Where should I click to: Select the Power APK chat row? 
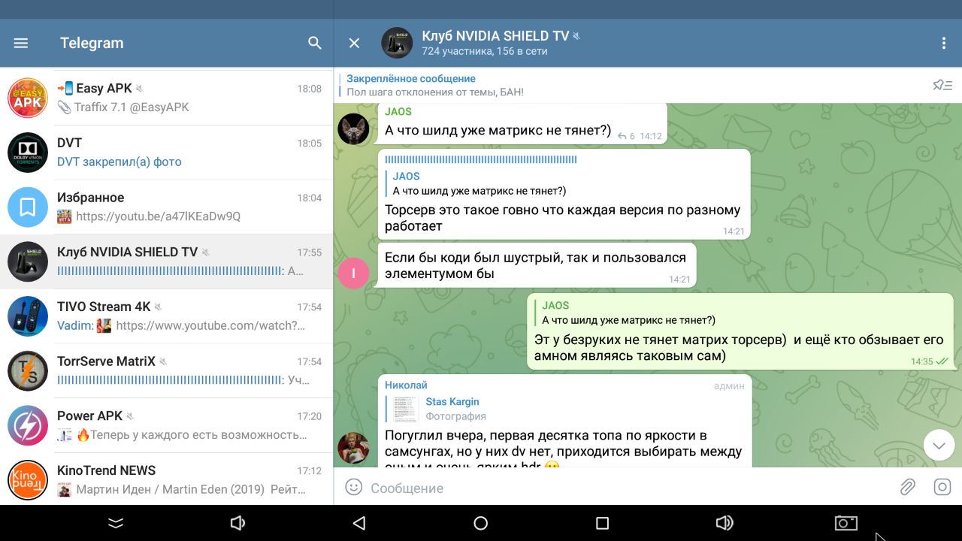click(166, 425)
